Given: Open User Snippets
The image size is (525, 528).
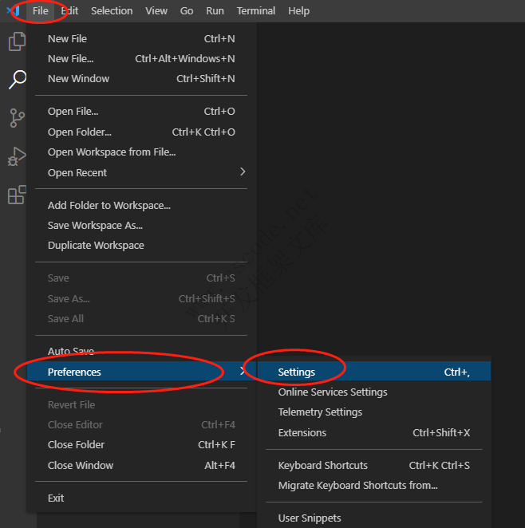Looking at the screenshot, I should [373, 518].
